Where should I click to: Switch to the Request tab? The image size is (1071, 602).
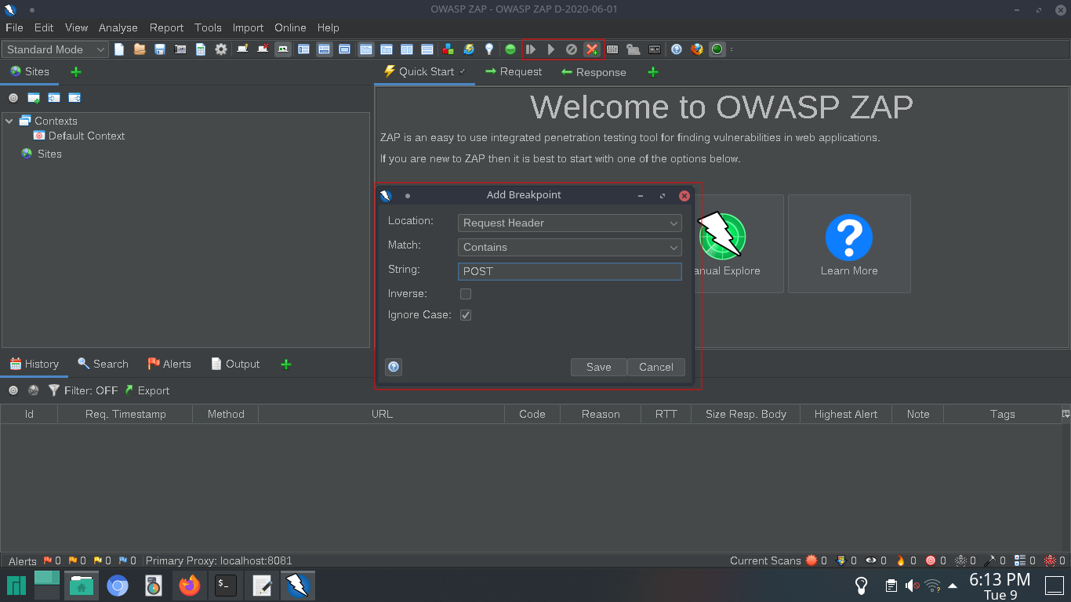pyautogui.click(x=514, y=71)
